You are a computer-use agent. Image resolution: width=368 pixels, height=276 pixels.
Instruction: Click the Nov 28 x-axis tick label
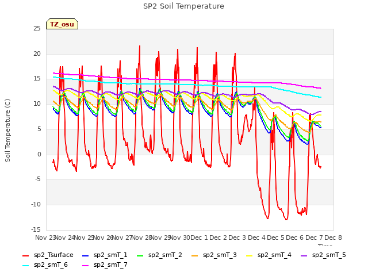coord(141,237)
